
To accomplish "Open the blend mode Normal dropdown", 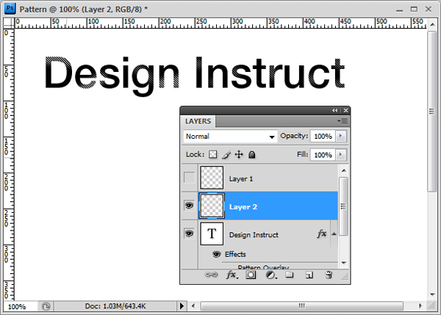I will coord(230,137).
